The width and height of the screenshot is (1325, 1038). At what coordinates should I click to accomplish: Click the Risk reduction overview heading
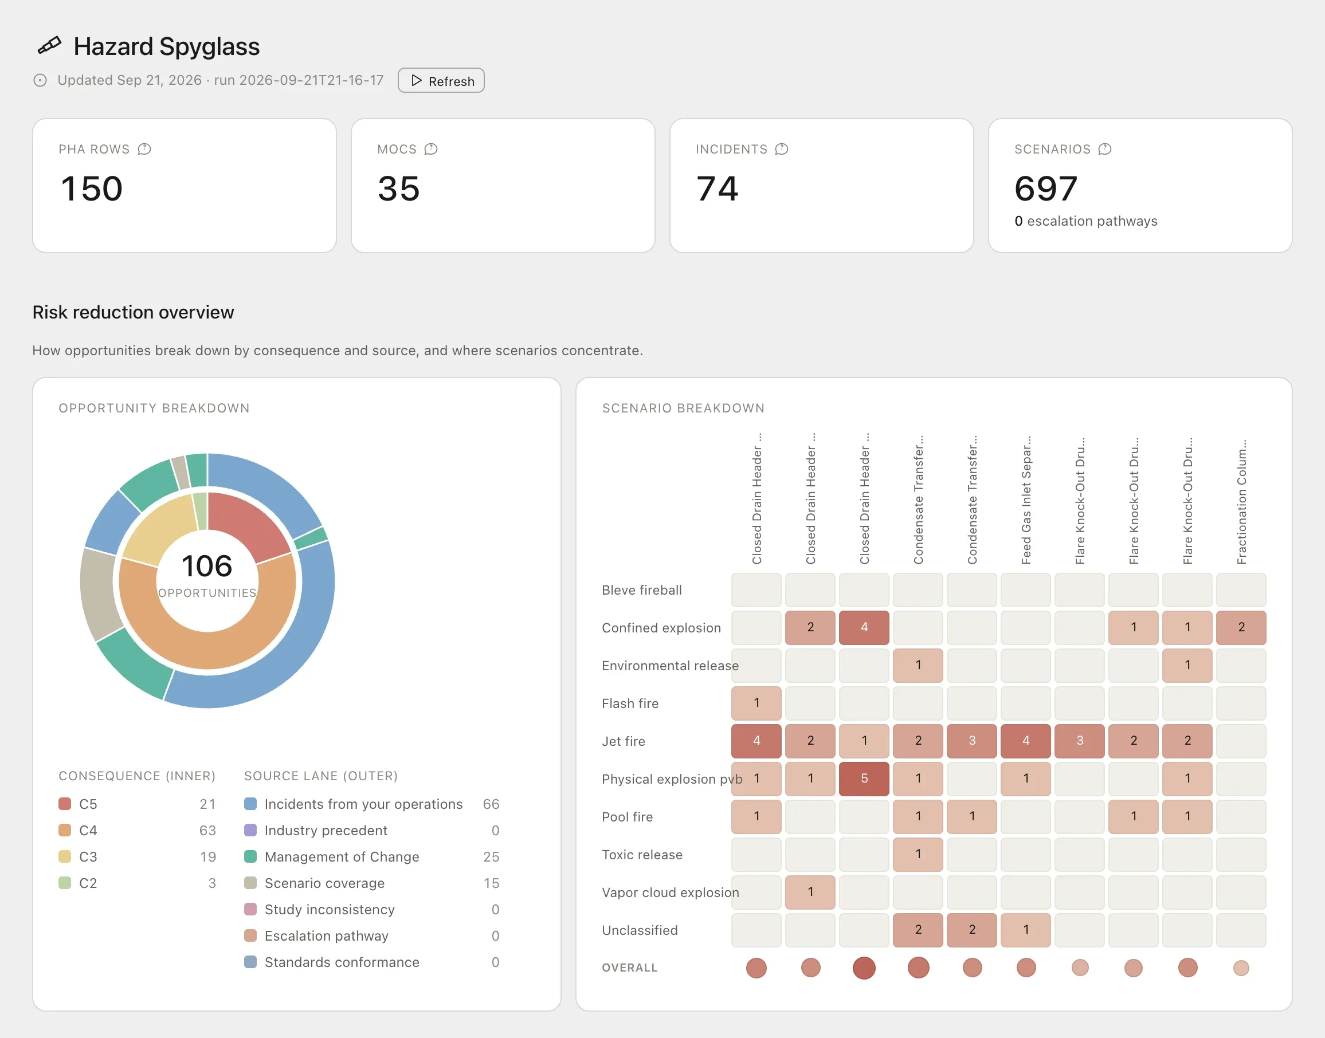(x=133, y=312)
